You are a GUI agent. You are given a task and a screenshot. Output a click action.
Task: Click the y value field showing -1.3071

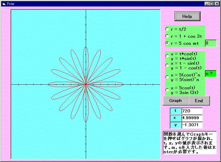(192, 125)
